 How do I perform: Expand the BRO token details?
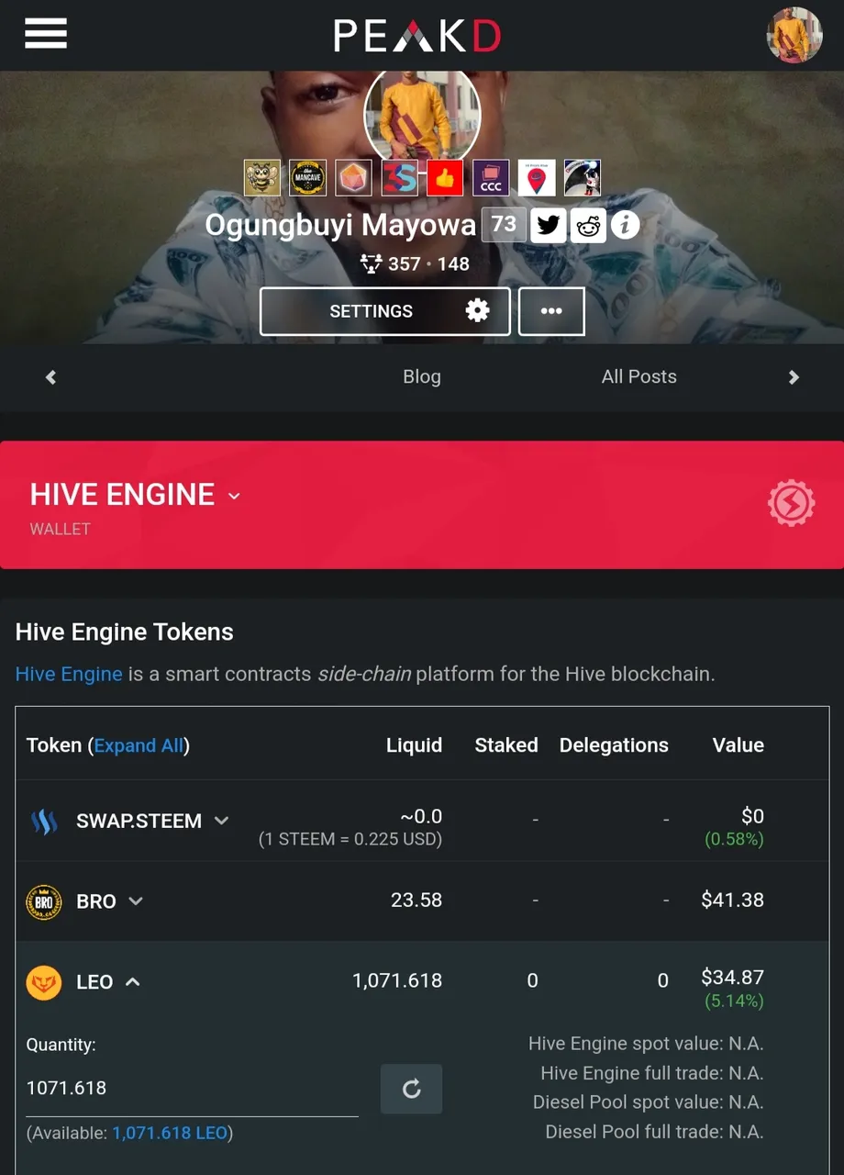pyautogui.click(x=136, y=901)
